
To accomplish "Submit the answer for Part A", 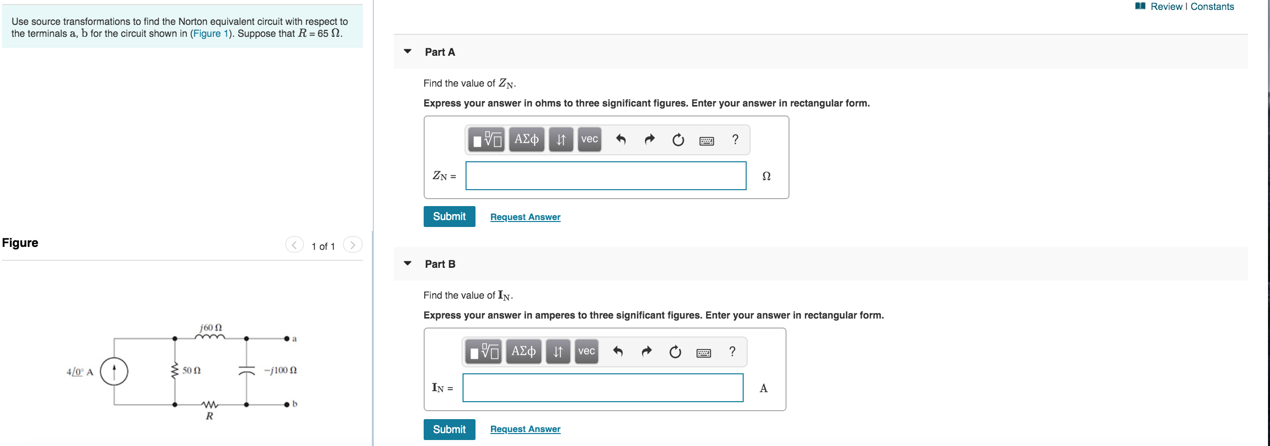I will click(x=449, y=216).
